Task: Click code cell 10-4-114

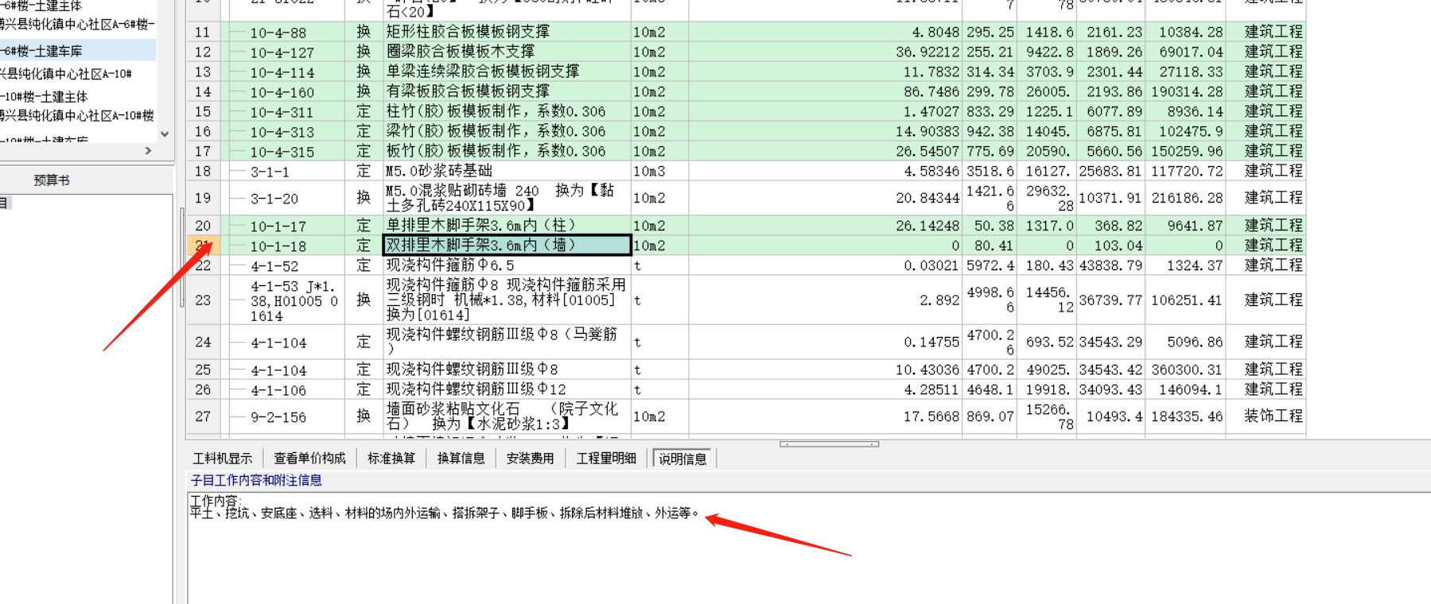Action: tap(286, 72)
